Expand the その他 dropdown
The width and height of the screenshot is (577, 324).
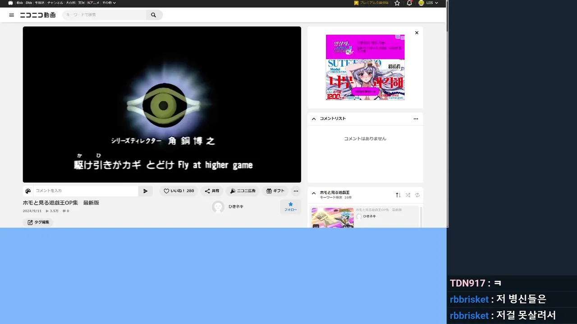click(x=109, y=3)
